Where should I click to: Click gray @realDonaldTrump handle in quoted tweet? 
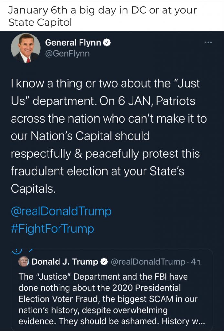click(x=148, y=262)
